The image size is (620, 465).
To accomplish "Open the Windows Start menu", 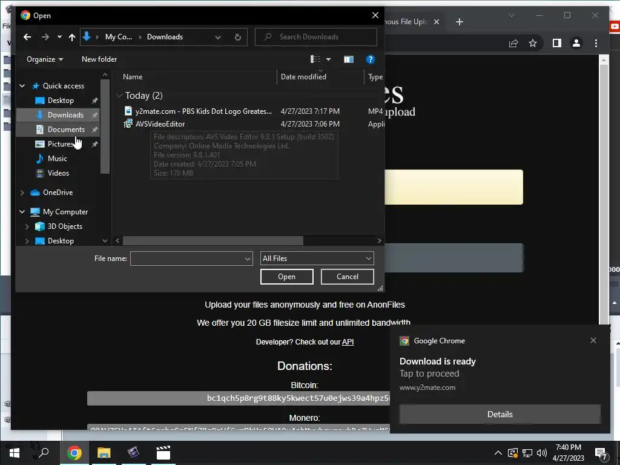I will [x=15, y=453].
